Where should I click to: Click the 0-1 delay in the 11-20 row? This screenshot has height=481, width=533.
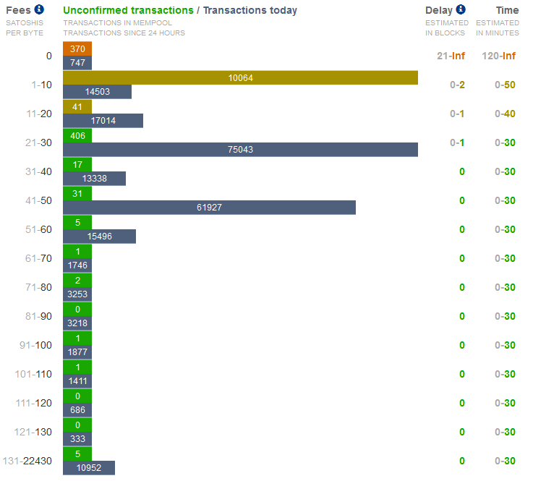point(457,114)
